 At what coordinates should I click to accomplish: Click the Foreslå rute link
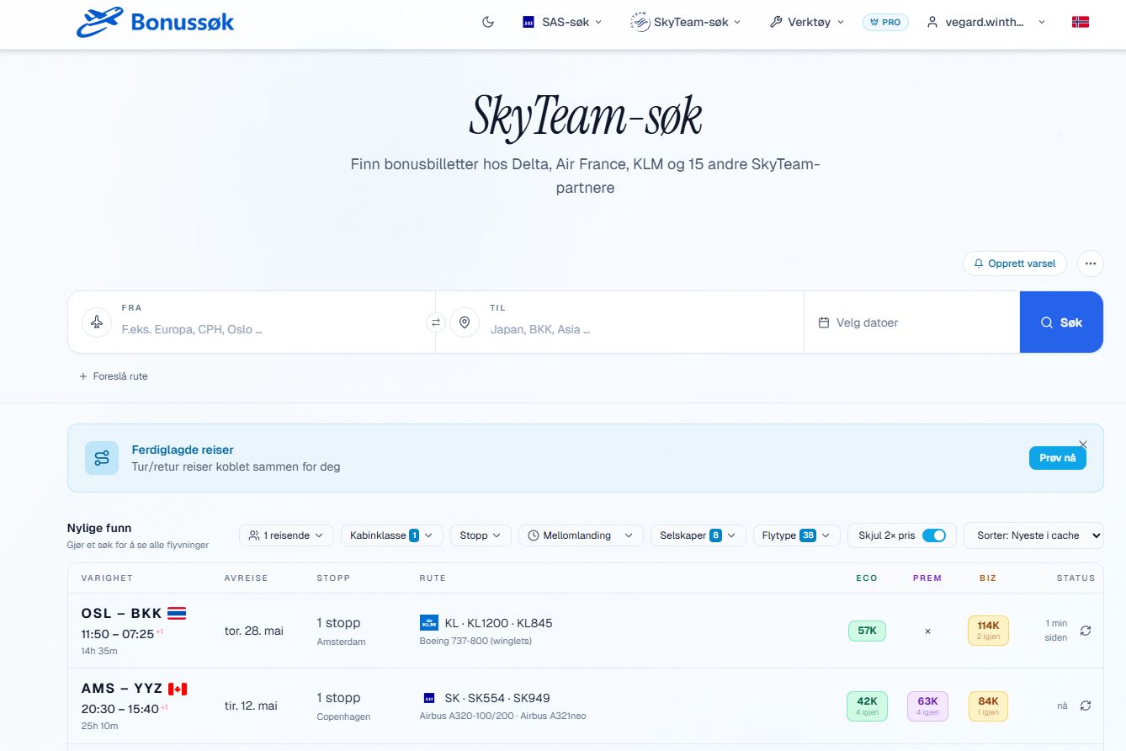pos(114,376)
